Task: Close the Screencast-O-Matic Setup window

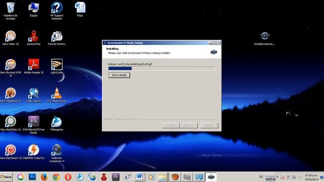Action: (x=219, y=42)
